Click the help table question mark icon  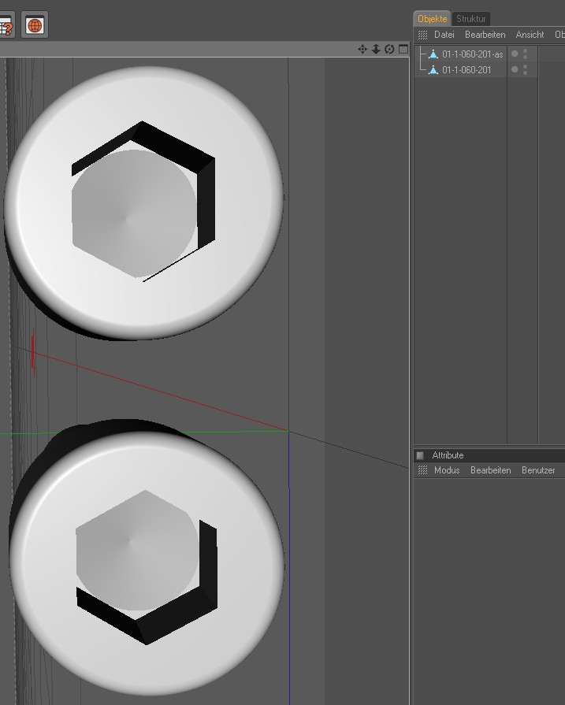(7, 26)
